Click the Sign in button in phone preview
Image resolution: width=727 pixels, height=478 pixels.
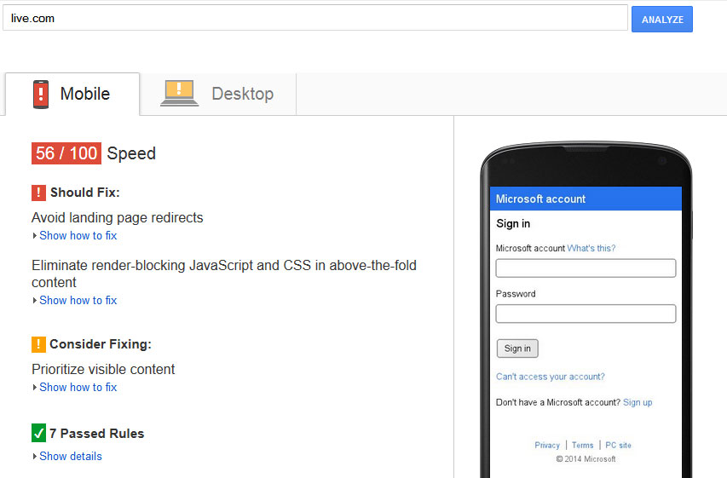pos(517,348)
